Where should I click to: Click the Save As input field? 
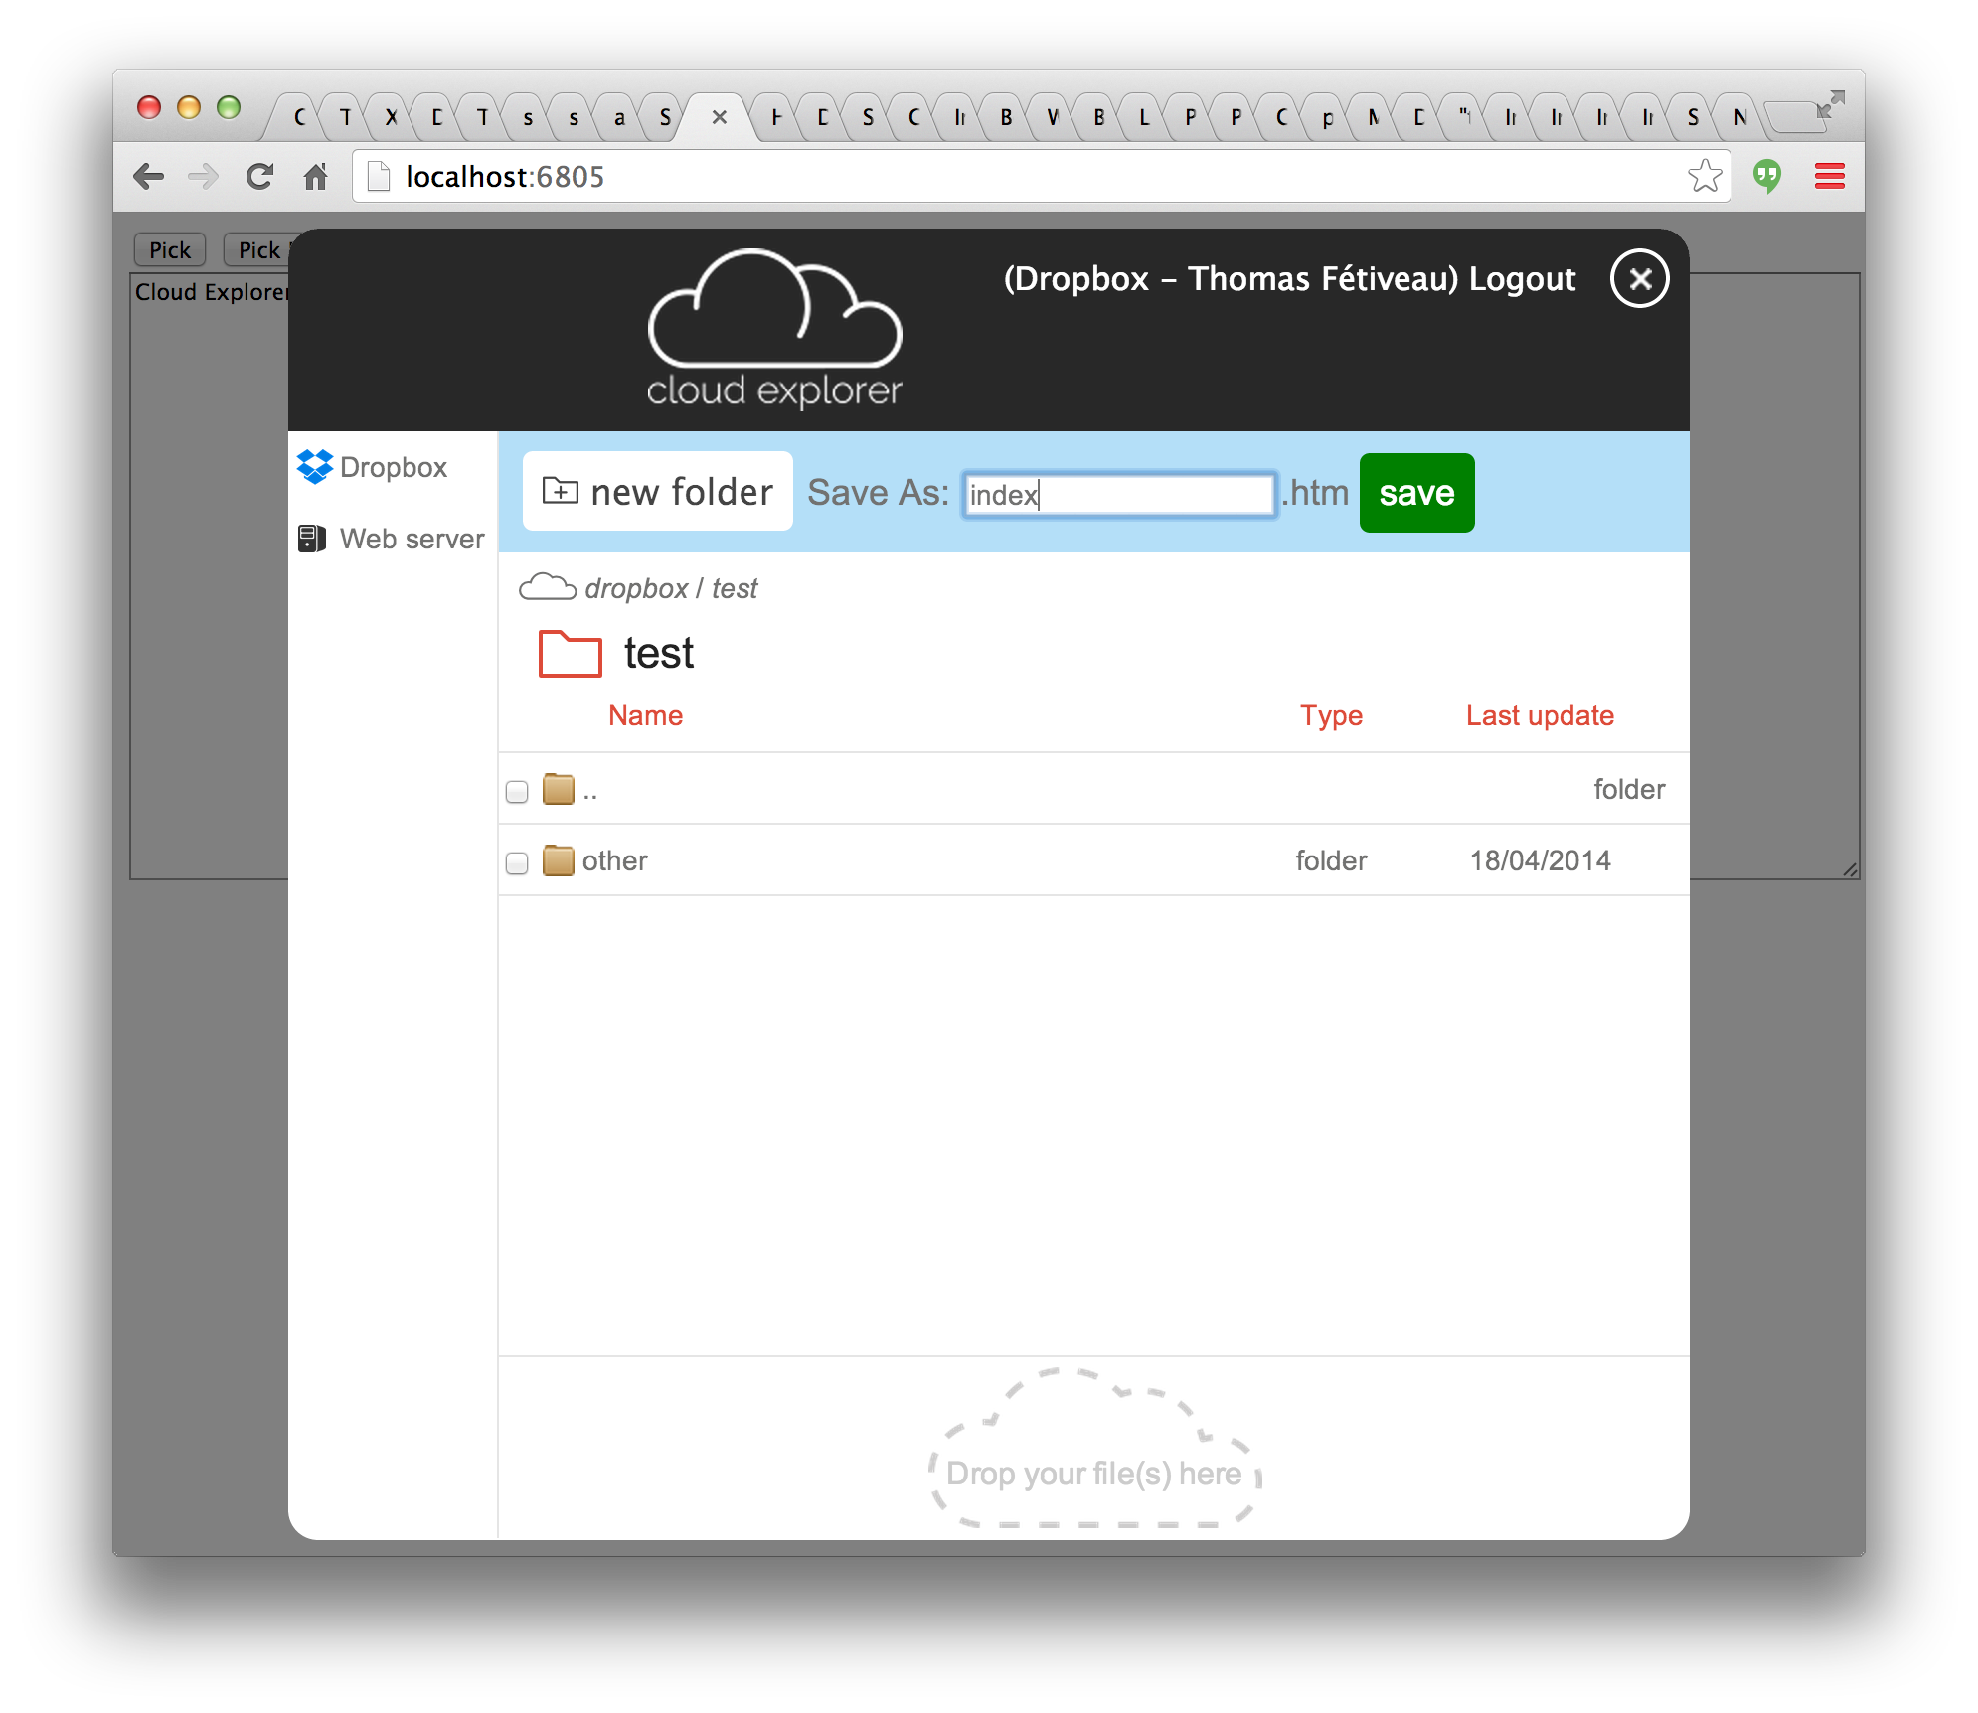click(1120, 494)
